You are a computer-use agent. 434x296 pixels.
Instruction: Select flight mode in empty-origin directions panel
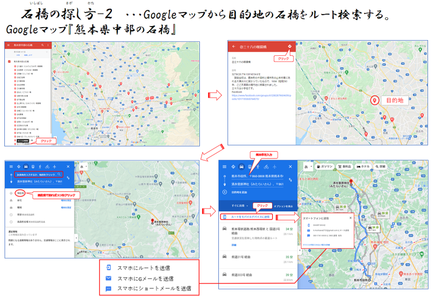click(54, 166)
